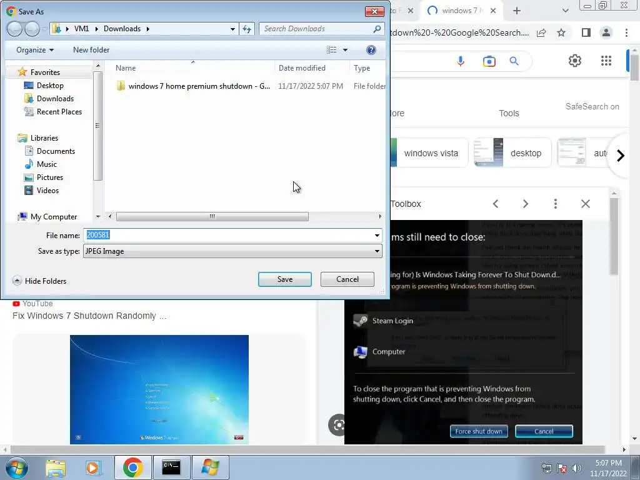Sort files by Name column
This screenshot has width=640, height=480.
126,68
